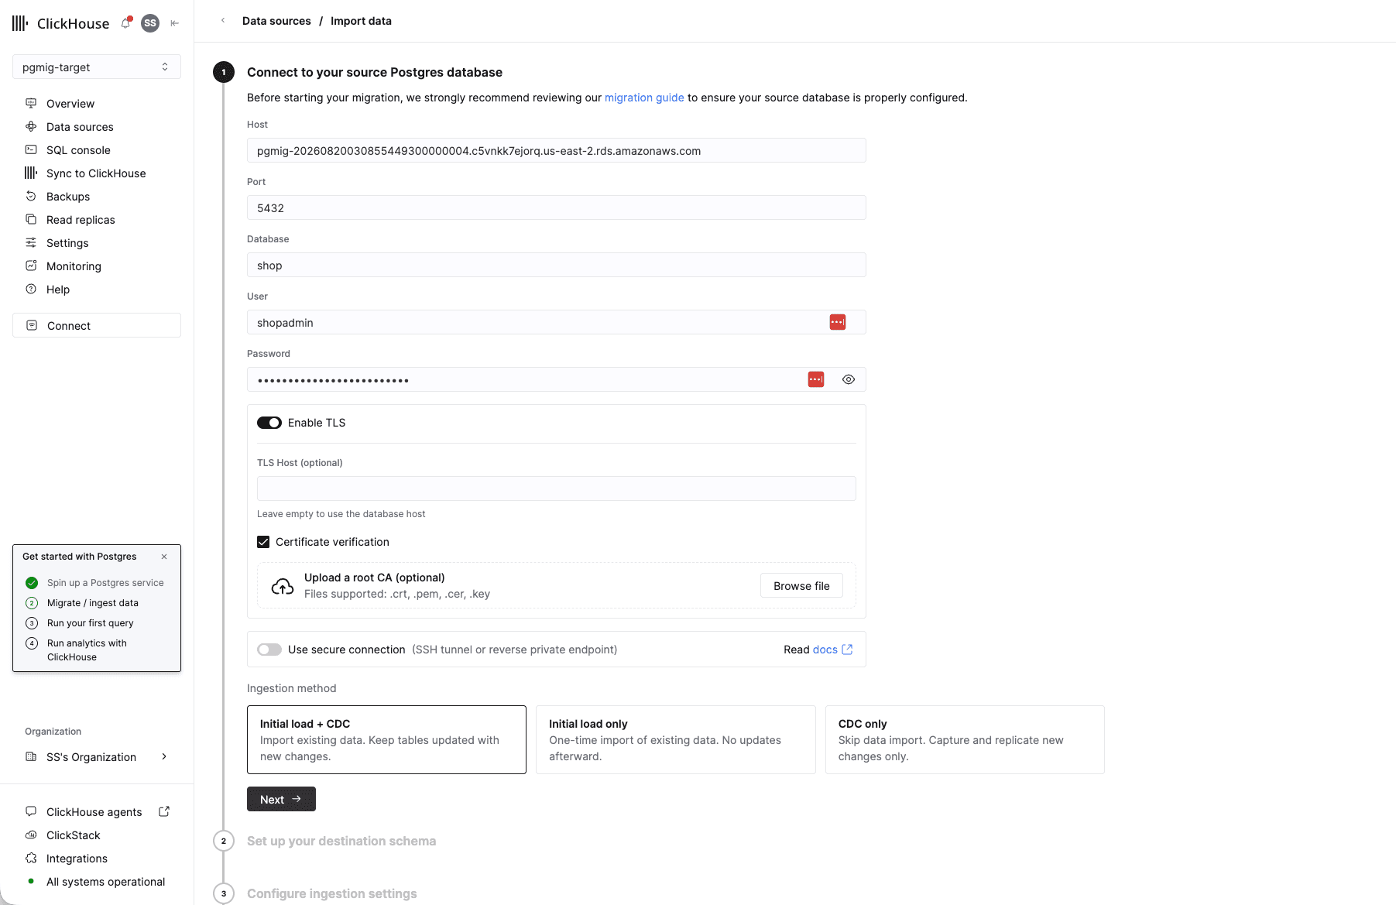1396x905 pixels.
Task: Click the ClickHouse logo icon
Action: point(20,23)
